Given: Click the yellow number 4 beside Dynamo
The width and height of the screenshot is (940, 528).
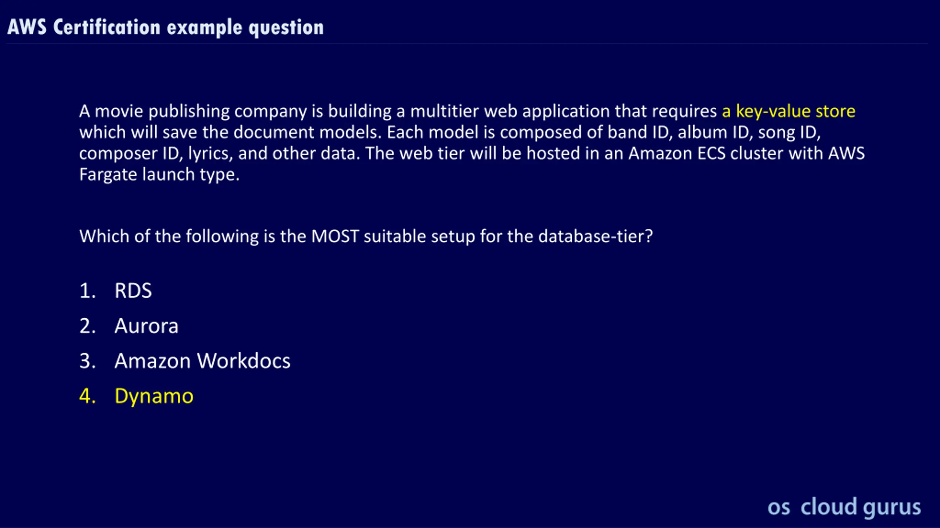Looking at the screenshot, I should pyautogui.click(x=87, y=396).
